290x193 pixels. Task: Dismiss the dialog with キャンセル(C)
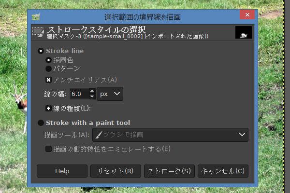pyautogui.click(x=223, y=171)
